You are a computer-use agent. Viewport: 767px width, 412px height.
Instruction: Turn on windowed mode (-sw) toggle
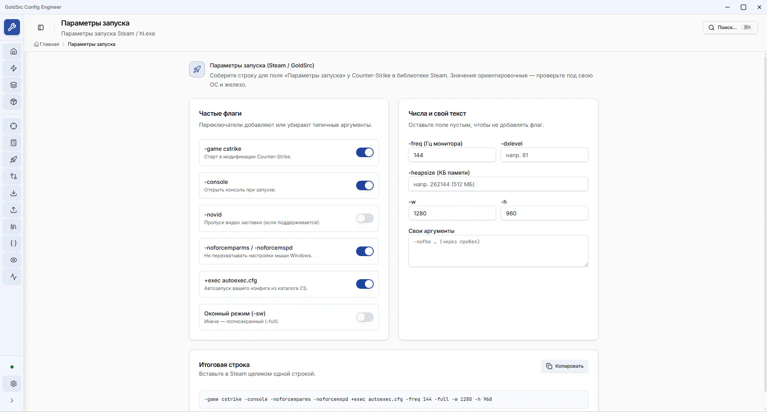[365, 317]
